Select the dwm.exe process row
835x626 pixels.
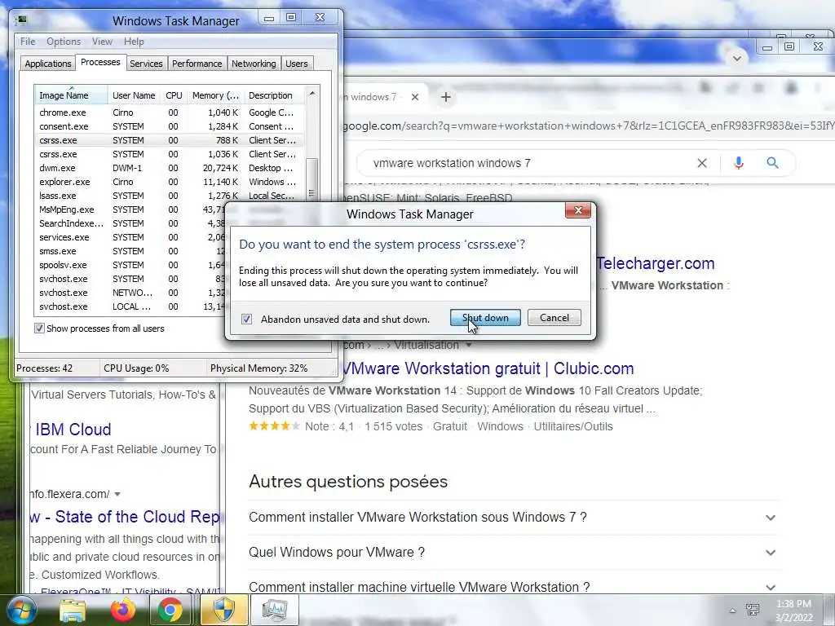click(170, 168)
